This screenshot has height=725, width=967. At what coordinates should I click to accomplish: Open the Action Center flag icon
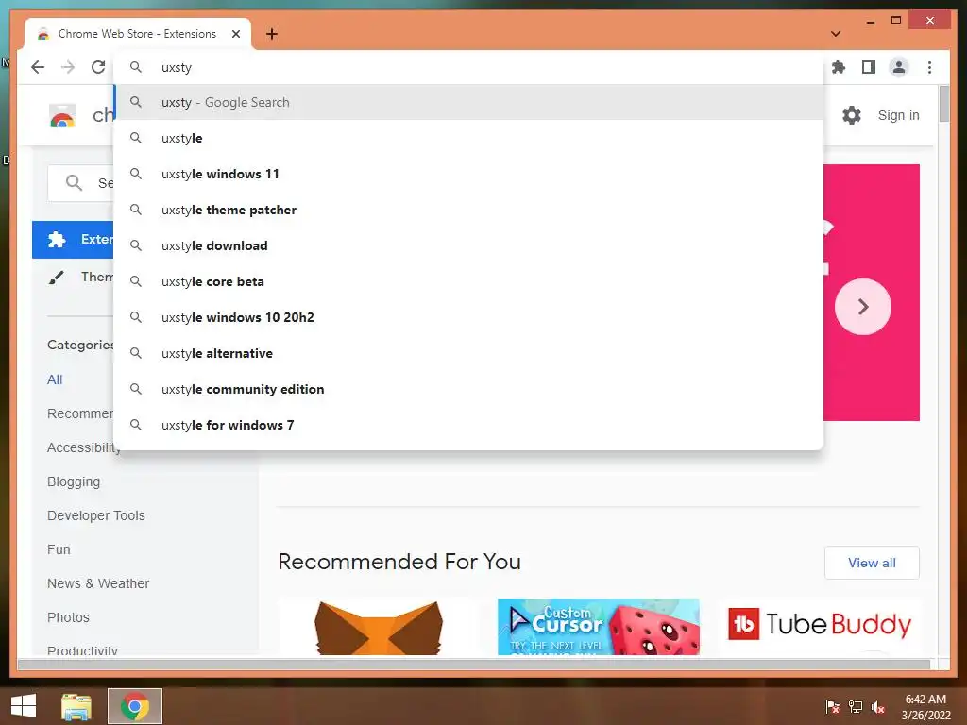(x=833, y=706)
